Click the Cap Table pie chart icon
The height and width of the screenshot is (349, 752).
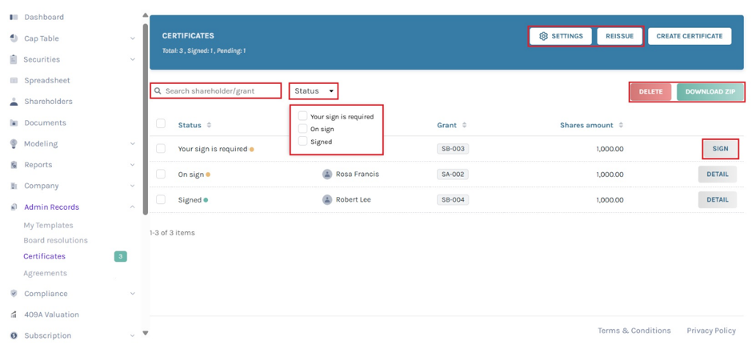point(14,38)
